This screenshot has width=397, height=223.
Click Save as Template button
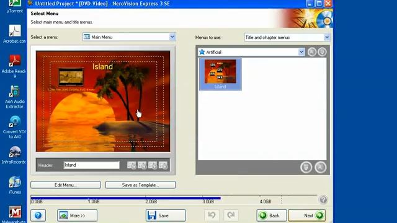(x=140, y=185)
